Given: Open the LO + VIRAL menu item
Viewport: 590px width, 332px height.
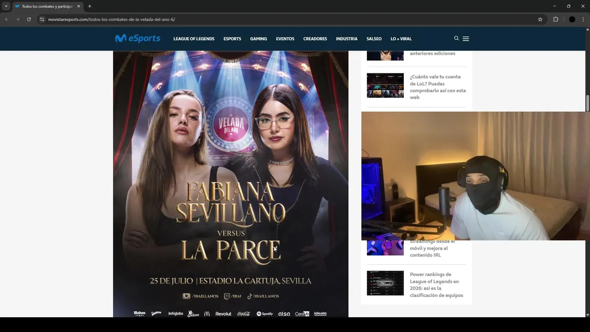Looking at the screenshot, I should pos(401,39).
